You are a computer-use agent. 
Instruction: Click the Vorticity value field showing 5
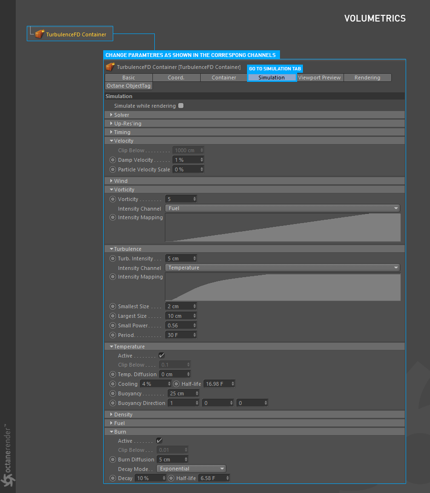click(x=181, y=199)
